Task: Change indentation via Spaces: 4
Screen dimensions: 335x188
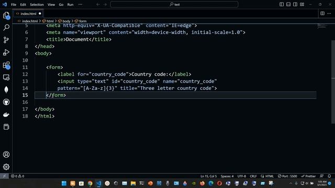Action: pos(227,176)
